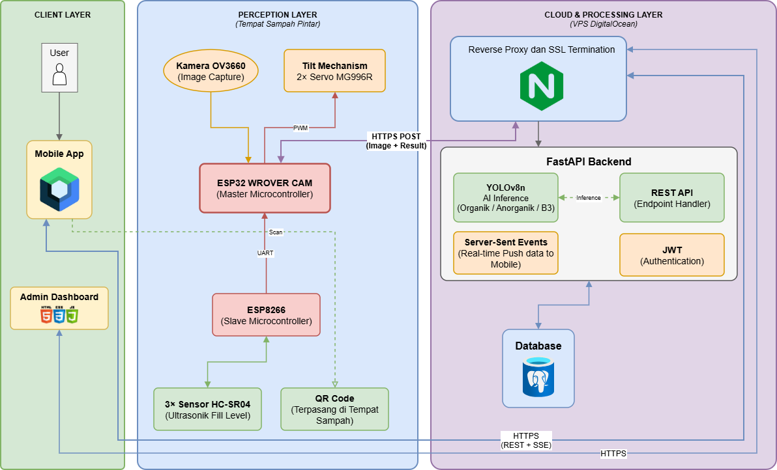This screenshot has height=470, width=777.
Task: Select the Admin Dashboard label
Action: coord(59,297)
